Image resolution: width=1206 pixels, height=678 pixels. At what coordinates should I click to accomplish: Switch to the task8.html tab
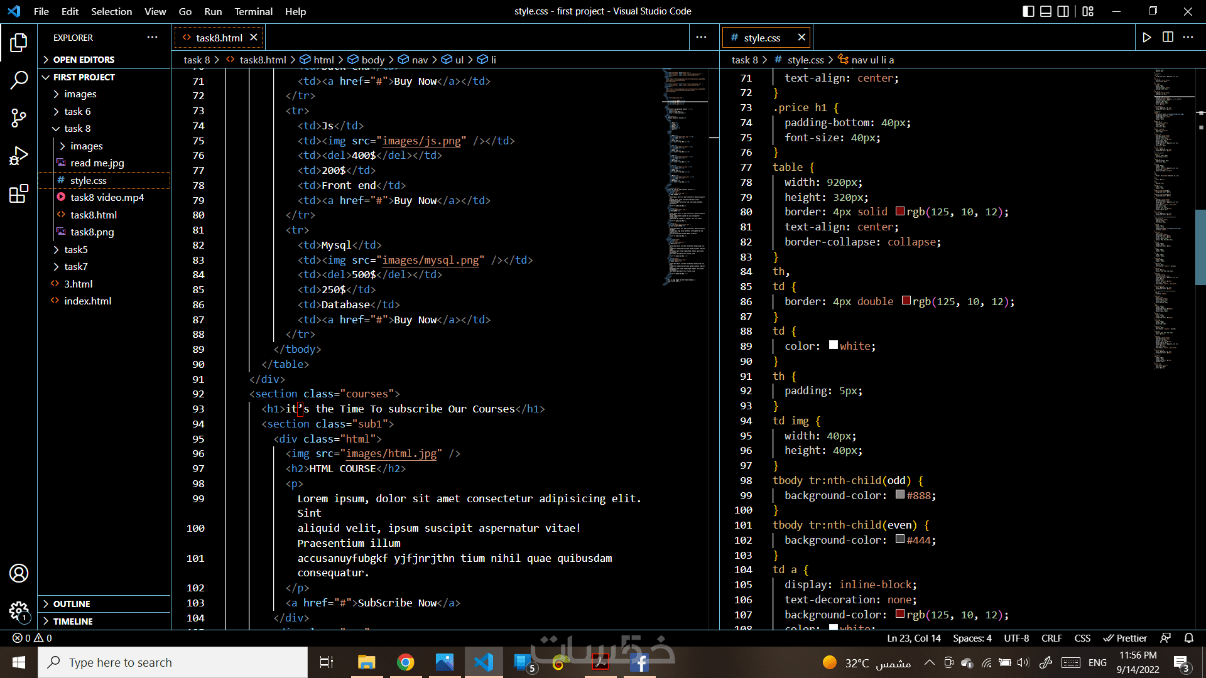click(x=219, y=38)
